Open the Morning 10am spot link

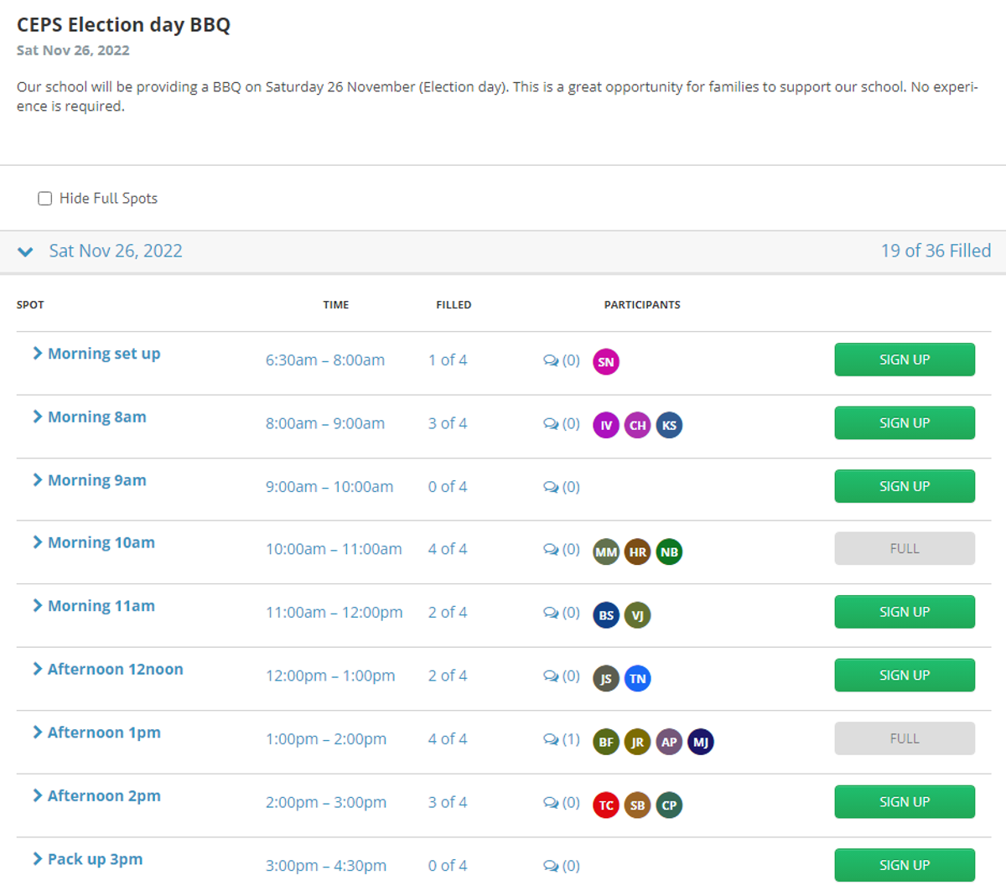pyautogui.click(x=101, y=542)
